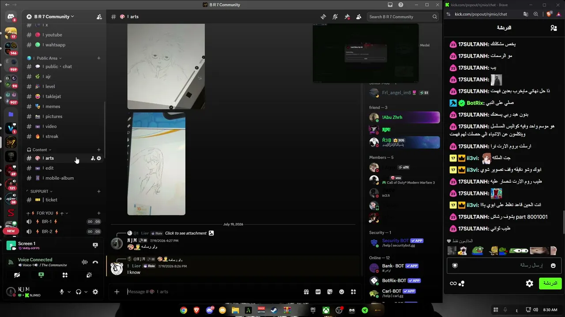
Task: Open the wahtsapp channel
Action: coord(64,45)
